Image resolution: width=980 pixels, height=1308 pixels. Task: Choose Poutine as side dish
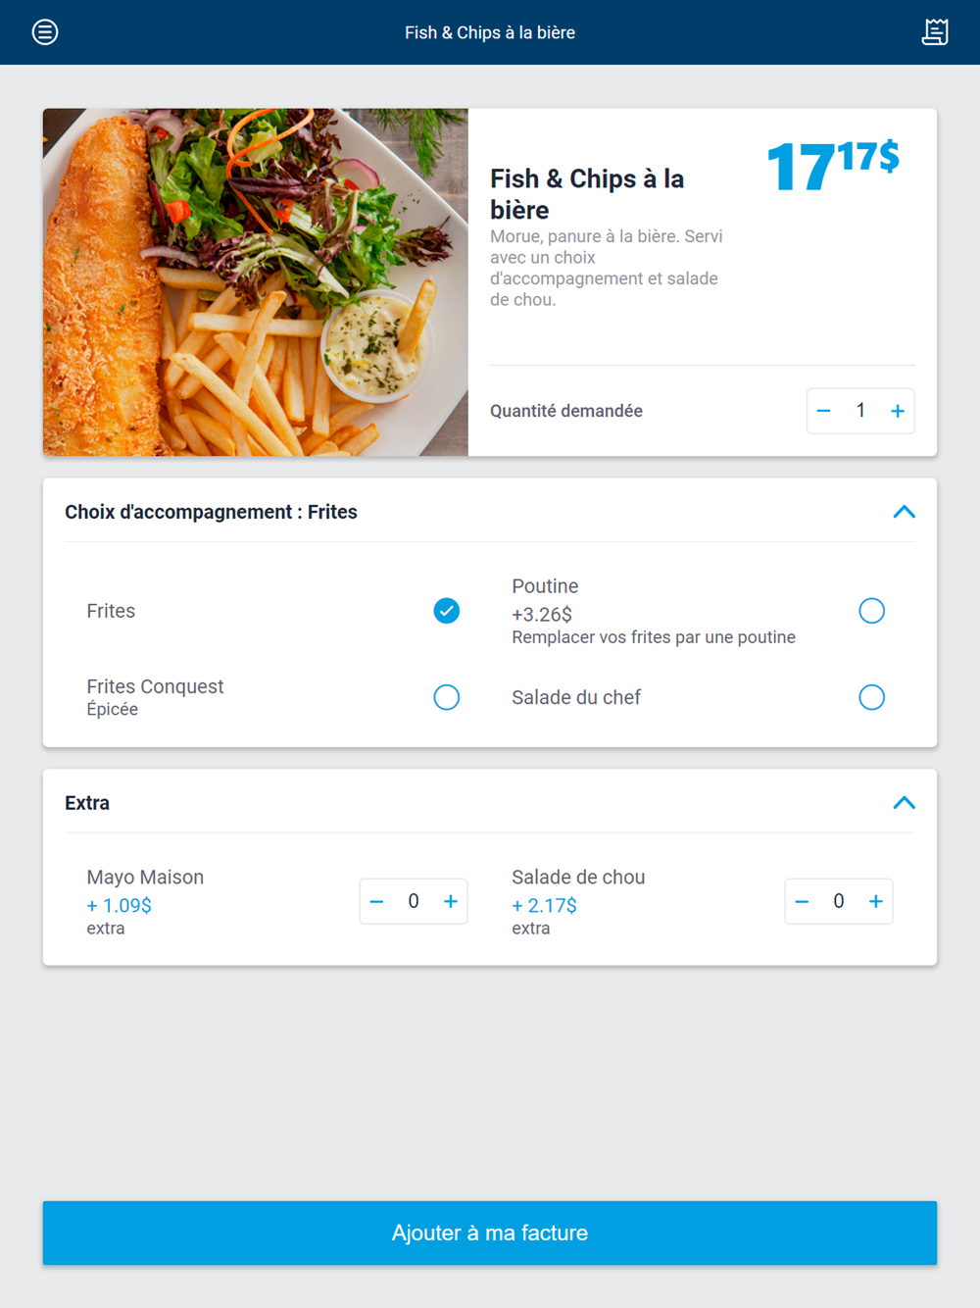click(x=871, y=611)
